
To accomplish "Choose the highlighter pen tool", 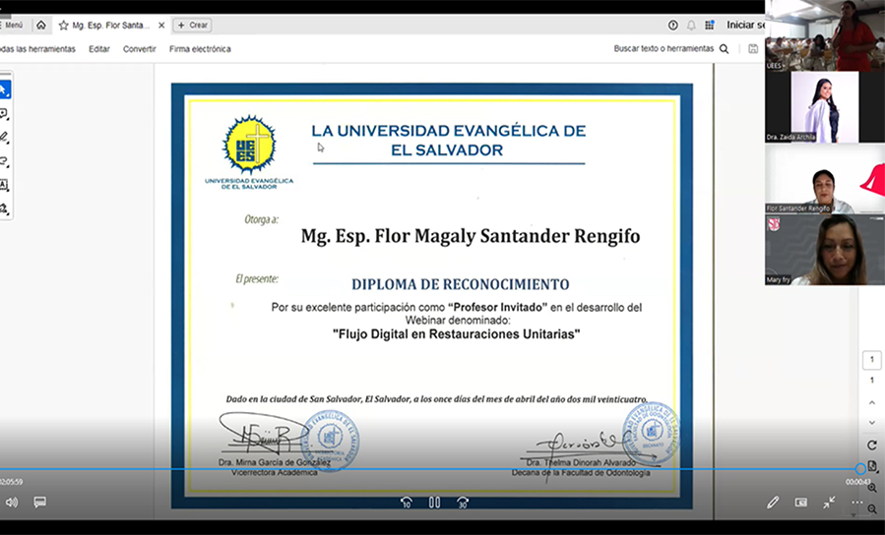I will (x=4, y=138).
